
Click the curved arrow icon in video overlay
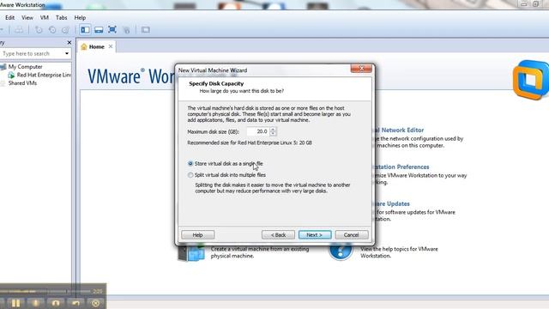tap(76, 303)
